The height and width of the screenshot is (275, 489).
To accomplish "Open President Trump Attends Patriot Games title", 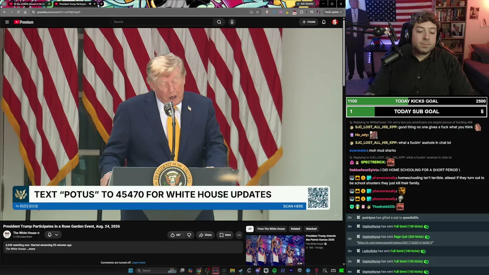I will [321, 238].
